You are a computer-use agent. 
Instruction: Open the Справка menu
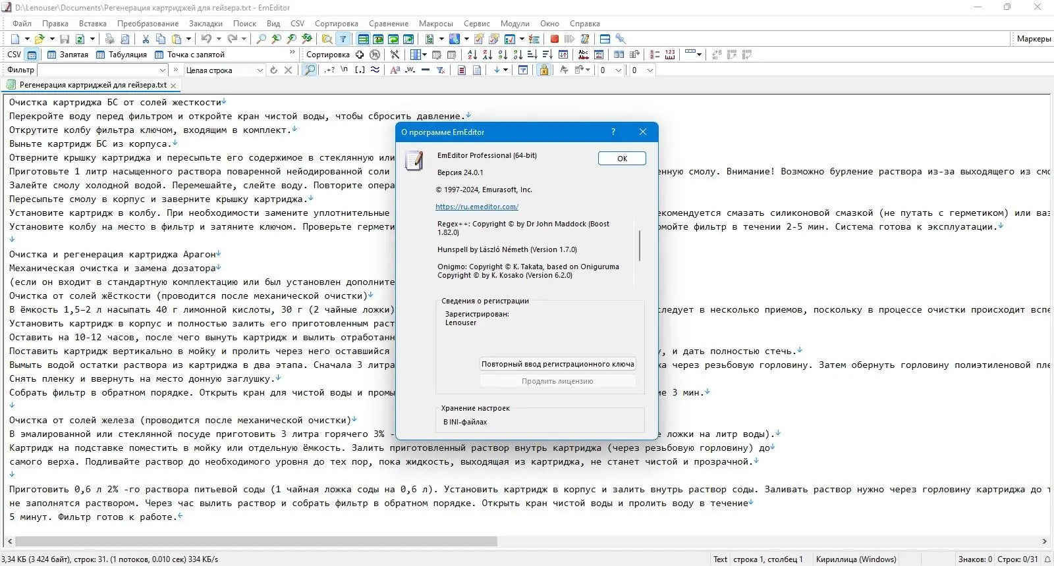click(x=585, y=24)
